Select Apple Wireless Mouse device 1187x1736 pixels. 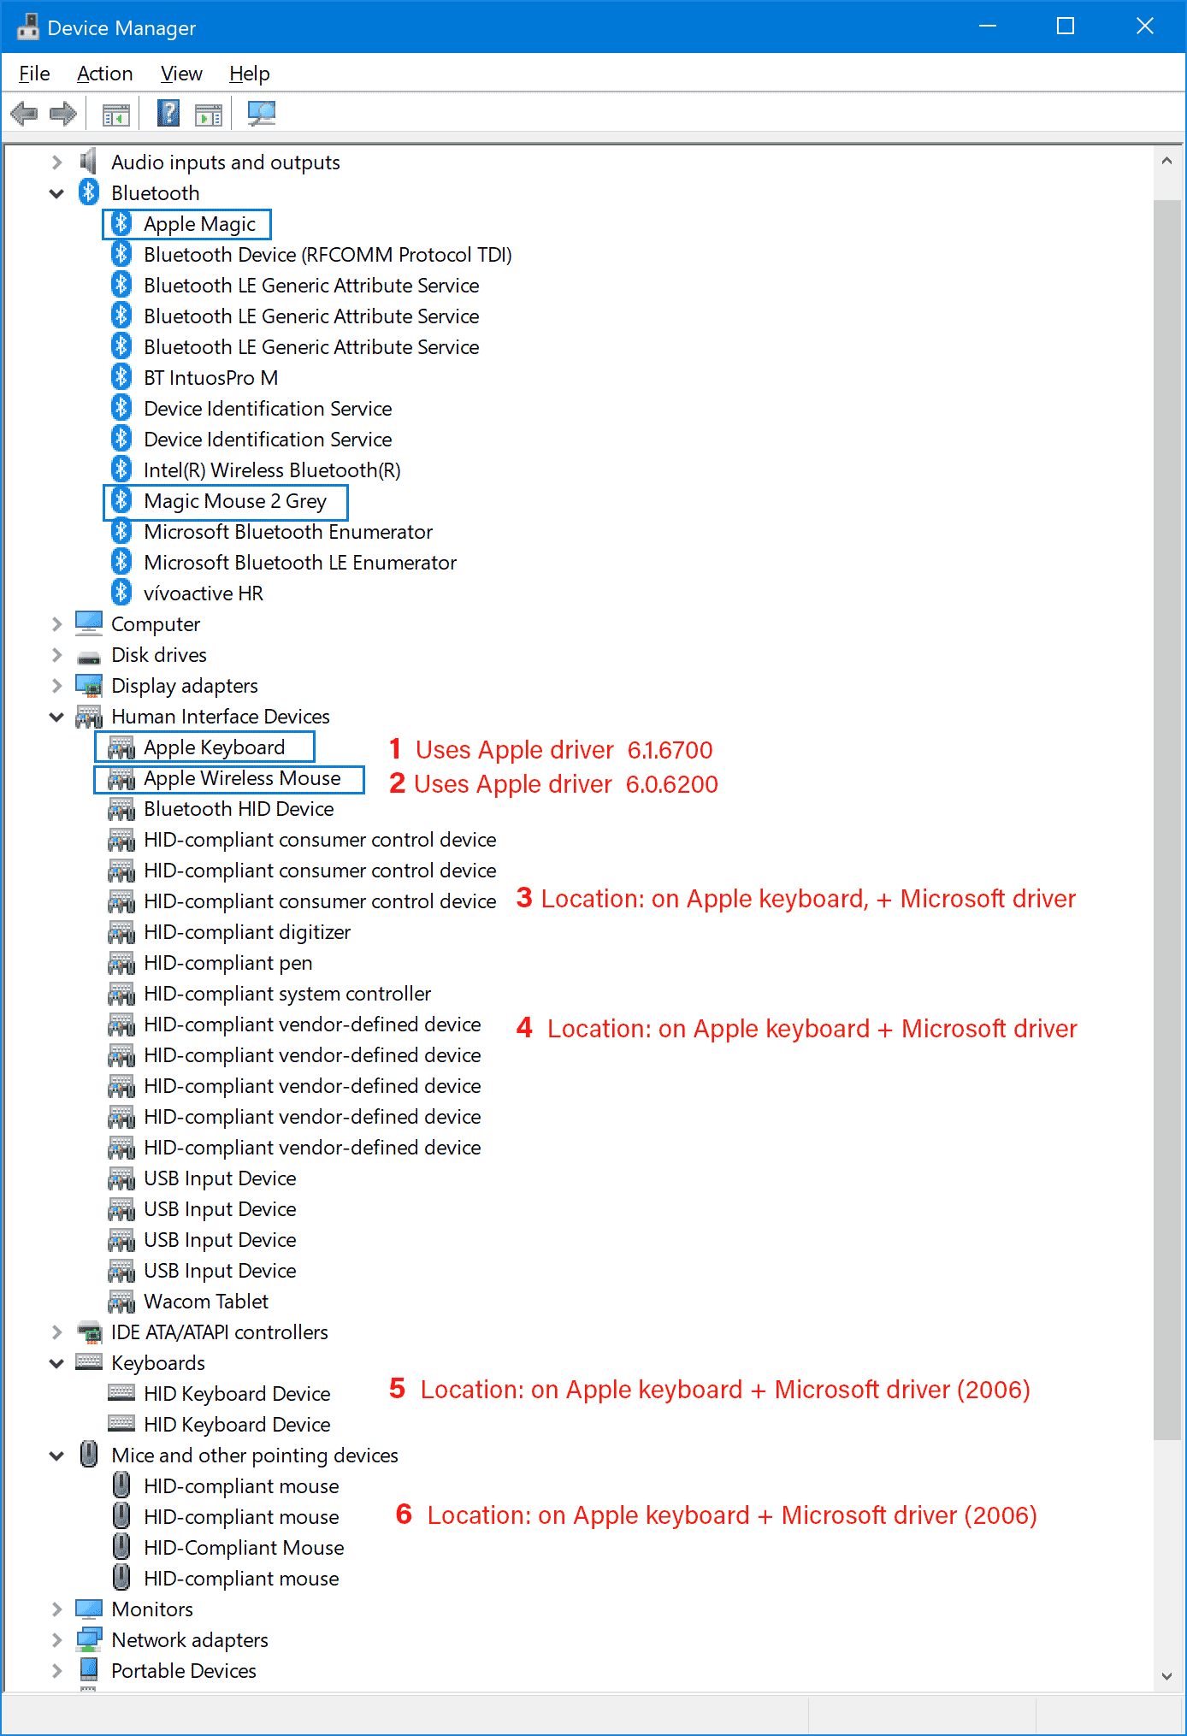coord(242,778)
